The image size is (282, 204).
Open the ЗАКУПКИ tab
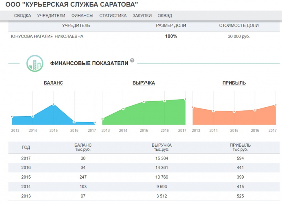pyautogui.click(x=142, y=16)
